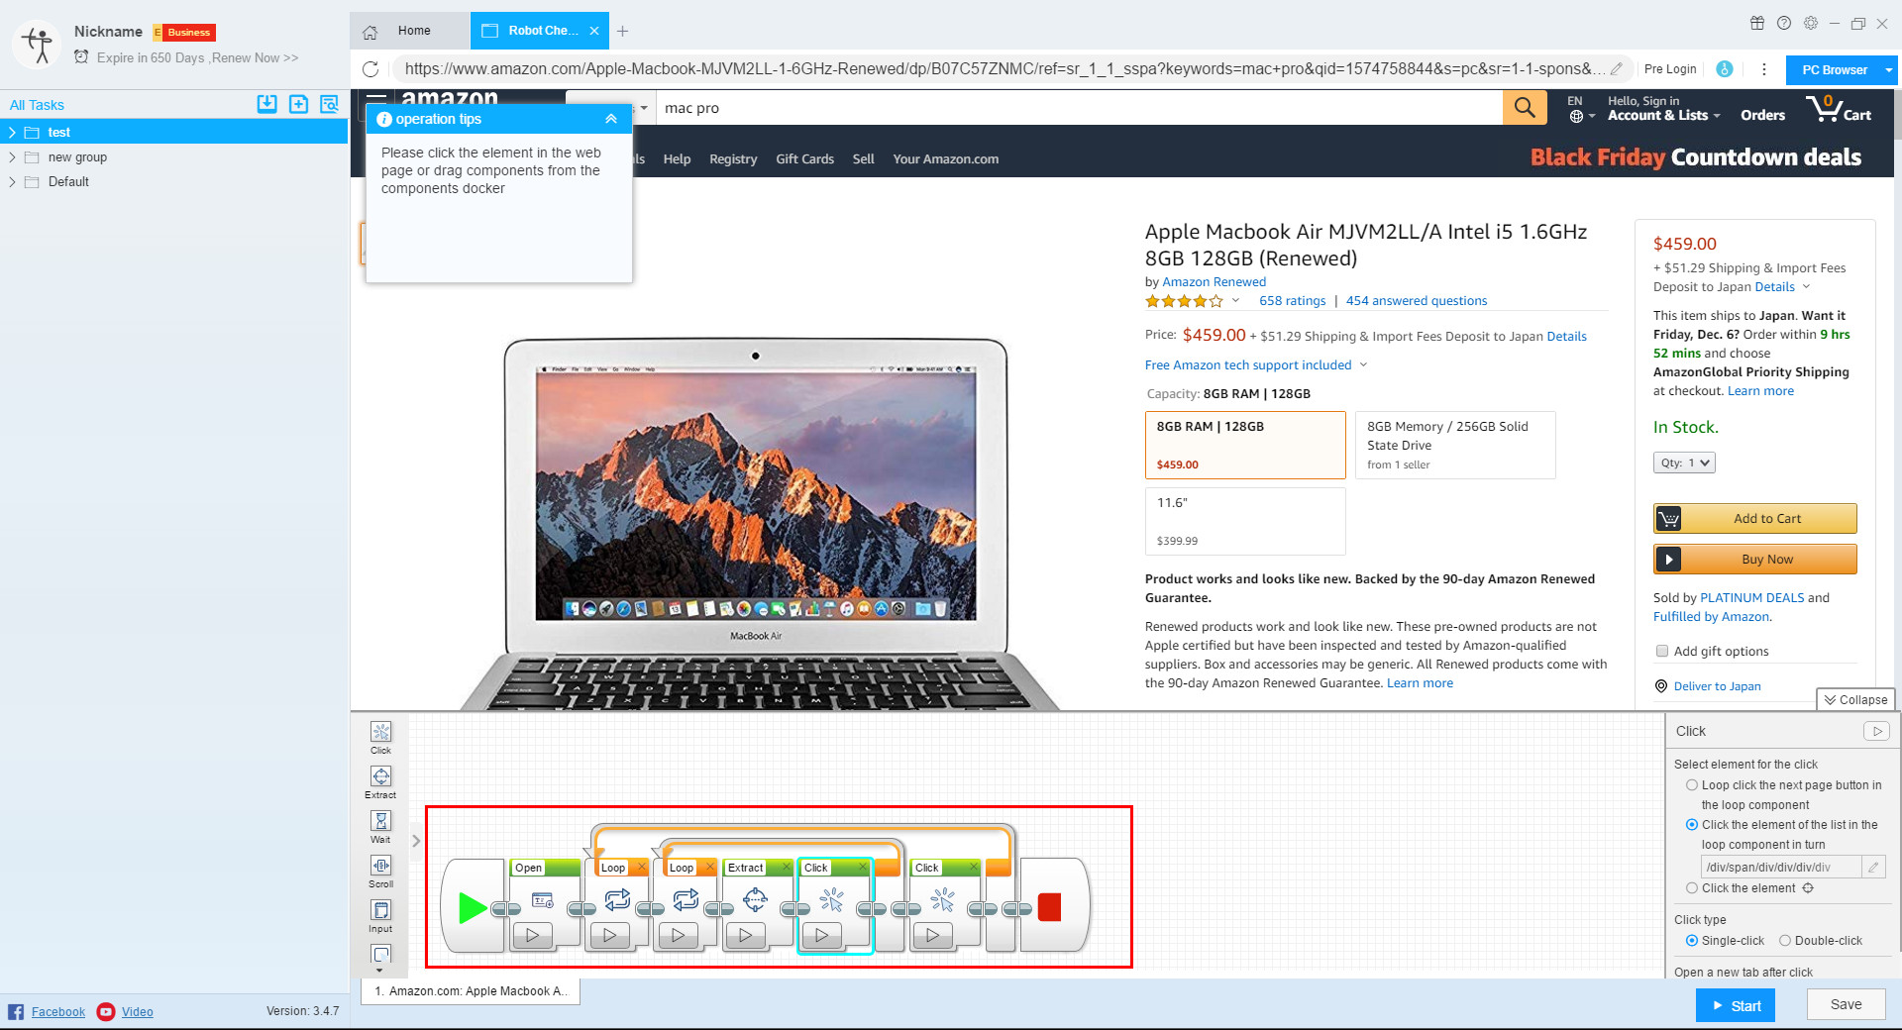Select the Double-click radio option
The width and height of the screenshot is (1902, 1030).
pos(1785,941)
